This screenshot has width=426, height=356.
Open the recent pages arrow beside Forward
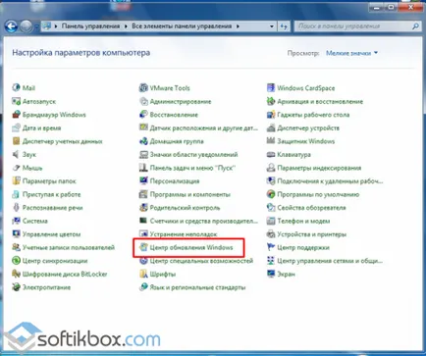click(x=36, y=26)
